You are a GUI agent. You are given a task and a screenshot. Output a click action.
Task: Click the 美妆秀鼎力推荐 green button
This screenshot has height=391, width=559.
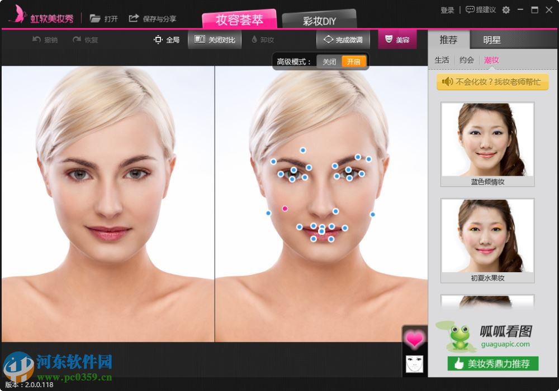pos(492,364)
